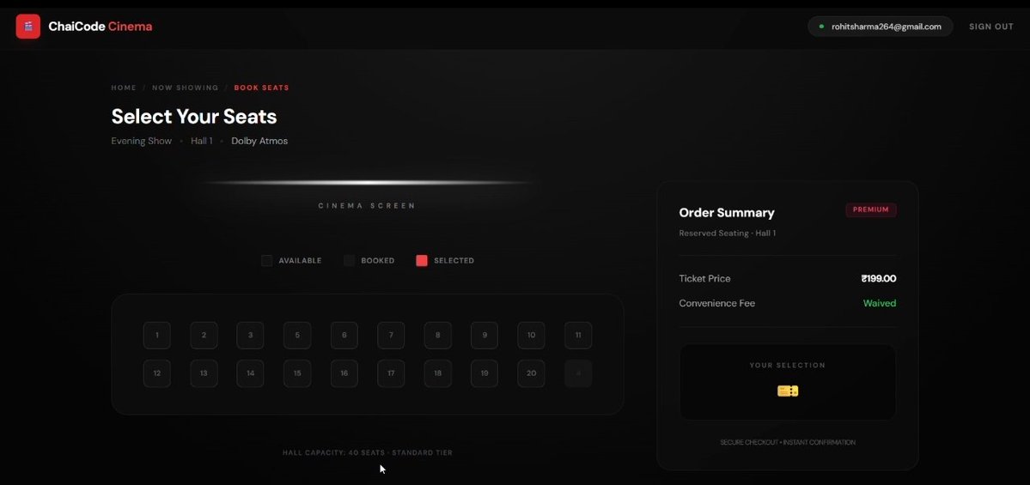Select seat 9
Screen dimensions: 1030x485
click(485, 336)
